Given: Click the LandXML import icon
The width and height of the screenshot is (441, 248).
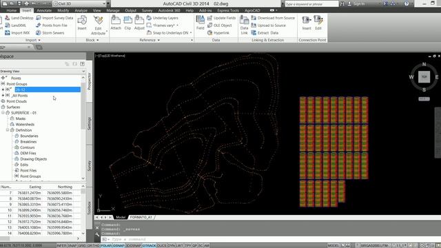Looking at the screenshot, I should (x=8, y=25).
